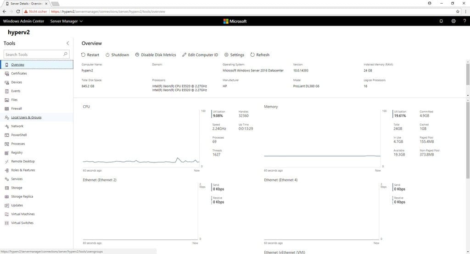The width and height of the screenshot is (470, 254).
Task: Click the PowerShell icon in Tools list
Action: [x=6, y=135]
